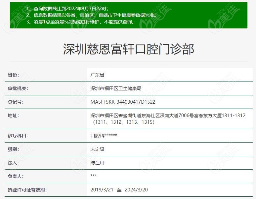Click the third notice line about 凌晨 system maintenance
This screenshot has height=199, width=256.
pos(80,22)
